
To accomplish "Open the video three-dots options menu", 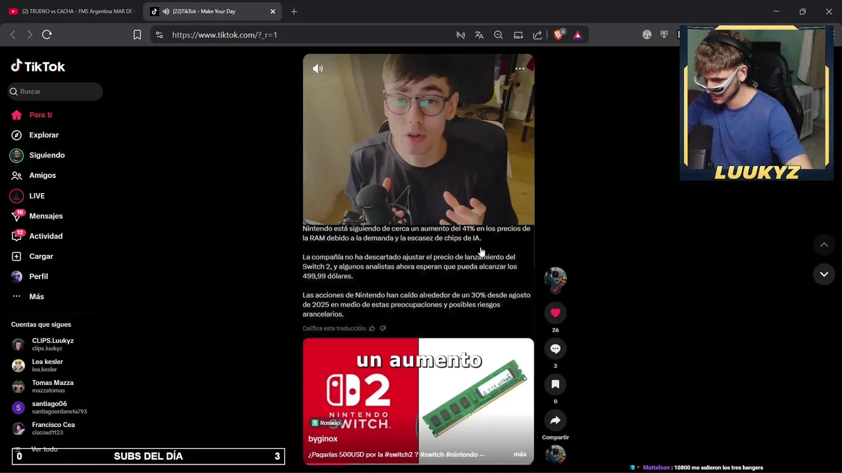I will 520,68.
